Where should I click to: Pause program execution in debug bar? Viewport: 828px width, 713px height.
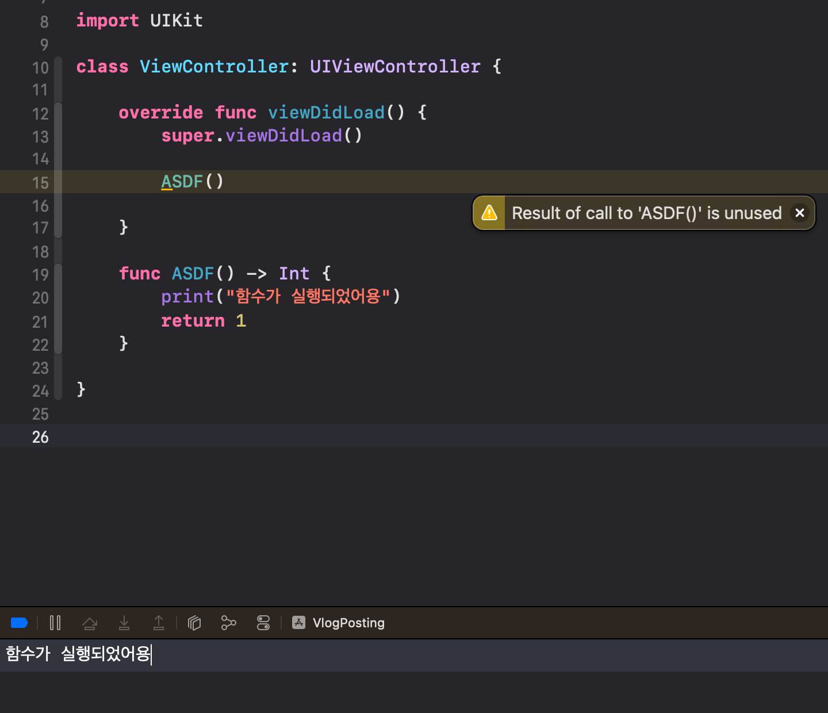click(55, 623)
